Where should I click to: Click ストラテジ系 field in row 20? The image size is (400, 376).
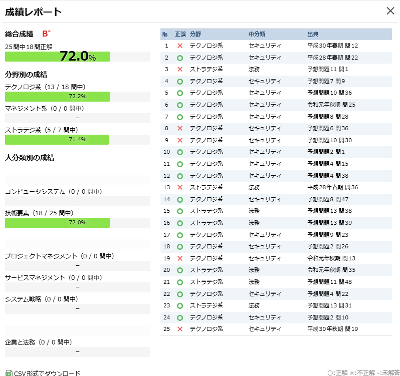coord(206,270)
